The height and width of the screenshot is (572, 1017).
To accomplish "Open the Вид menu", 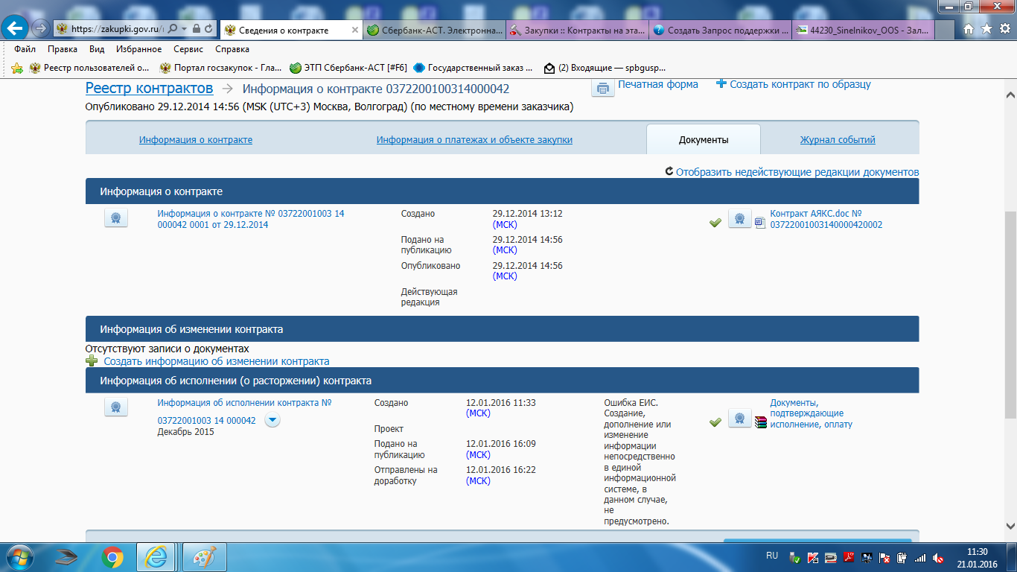I will point(97,49).
